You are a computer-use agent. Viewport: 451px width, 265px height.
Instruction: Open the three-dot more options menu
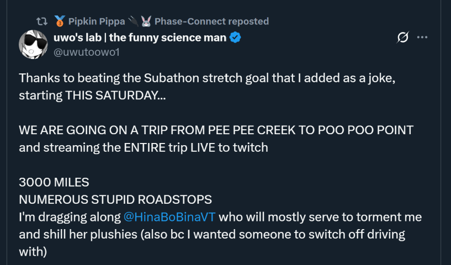pos(422,38)
